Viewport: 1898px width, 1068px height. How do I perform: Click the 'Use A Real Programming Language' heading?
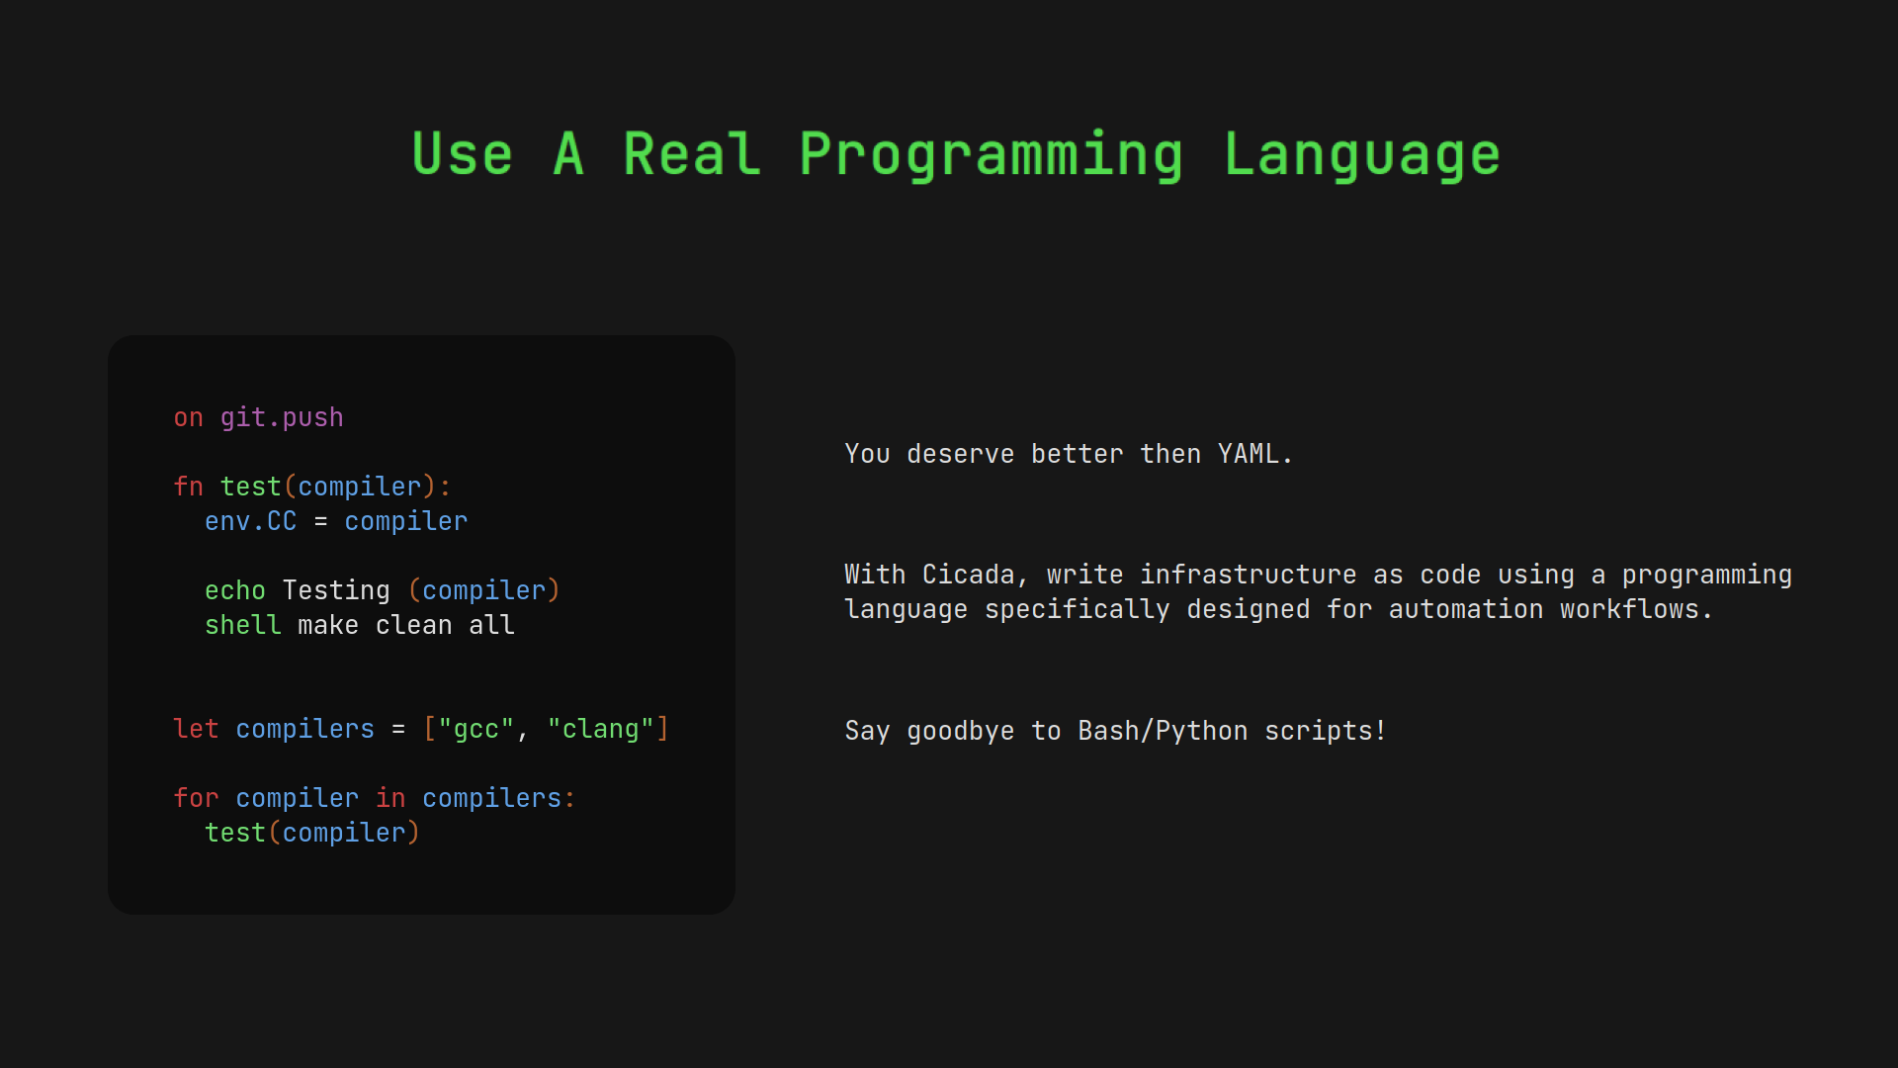[955, 155]
